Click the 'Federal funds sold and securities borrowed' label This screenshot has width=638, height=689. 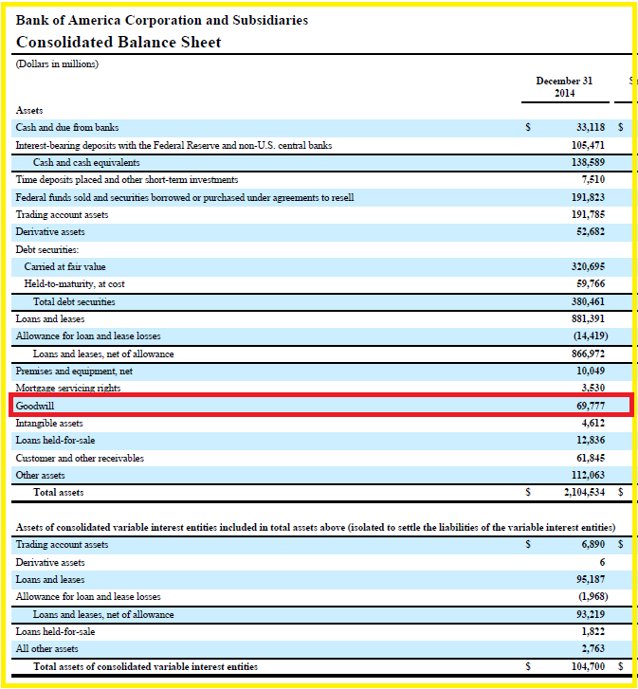185,198
